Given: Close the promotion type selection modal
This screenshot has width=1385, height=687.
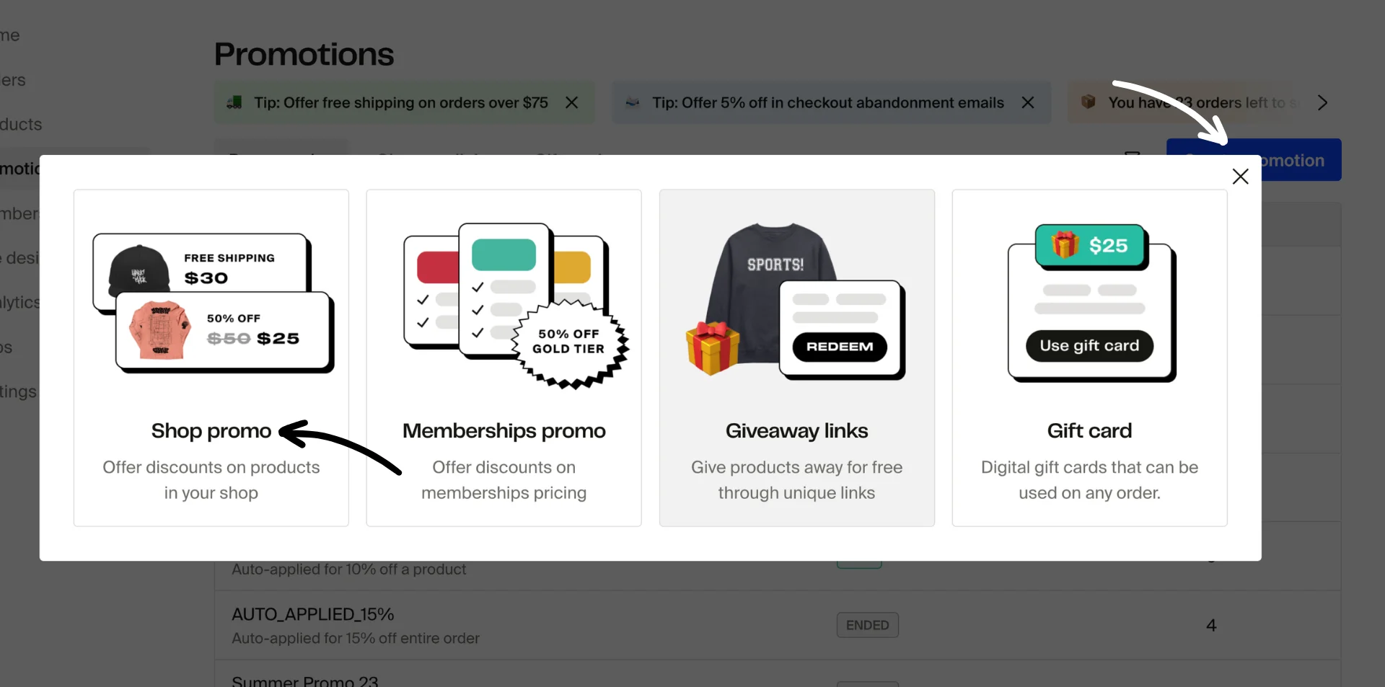Looking at the screenshot, I should coord(1241,176).
